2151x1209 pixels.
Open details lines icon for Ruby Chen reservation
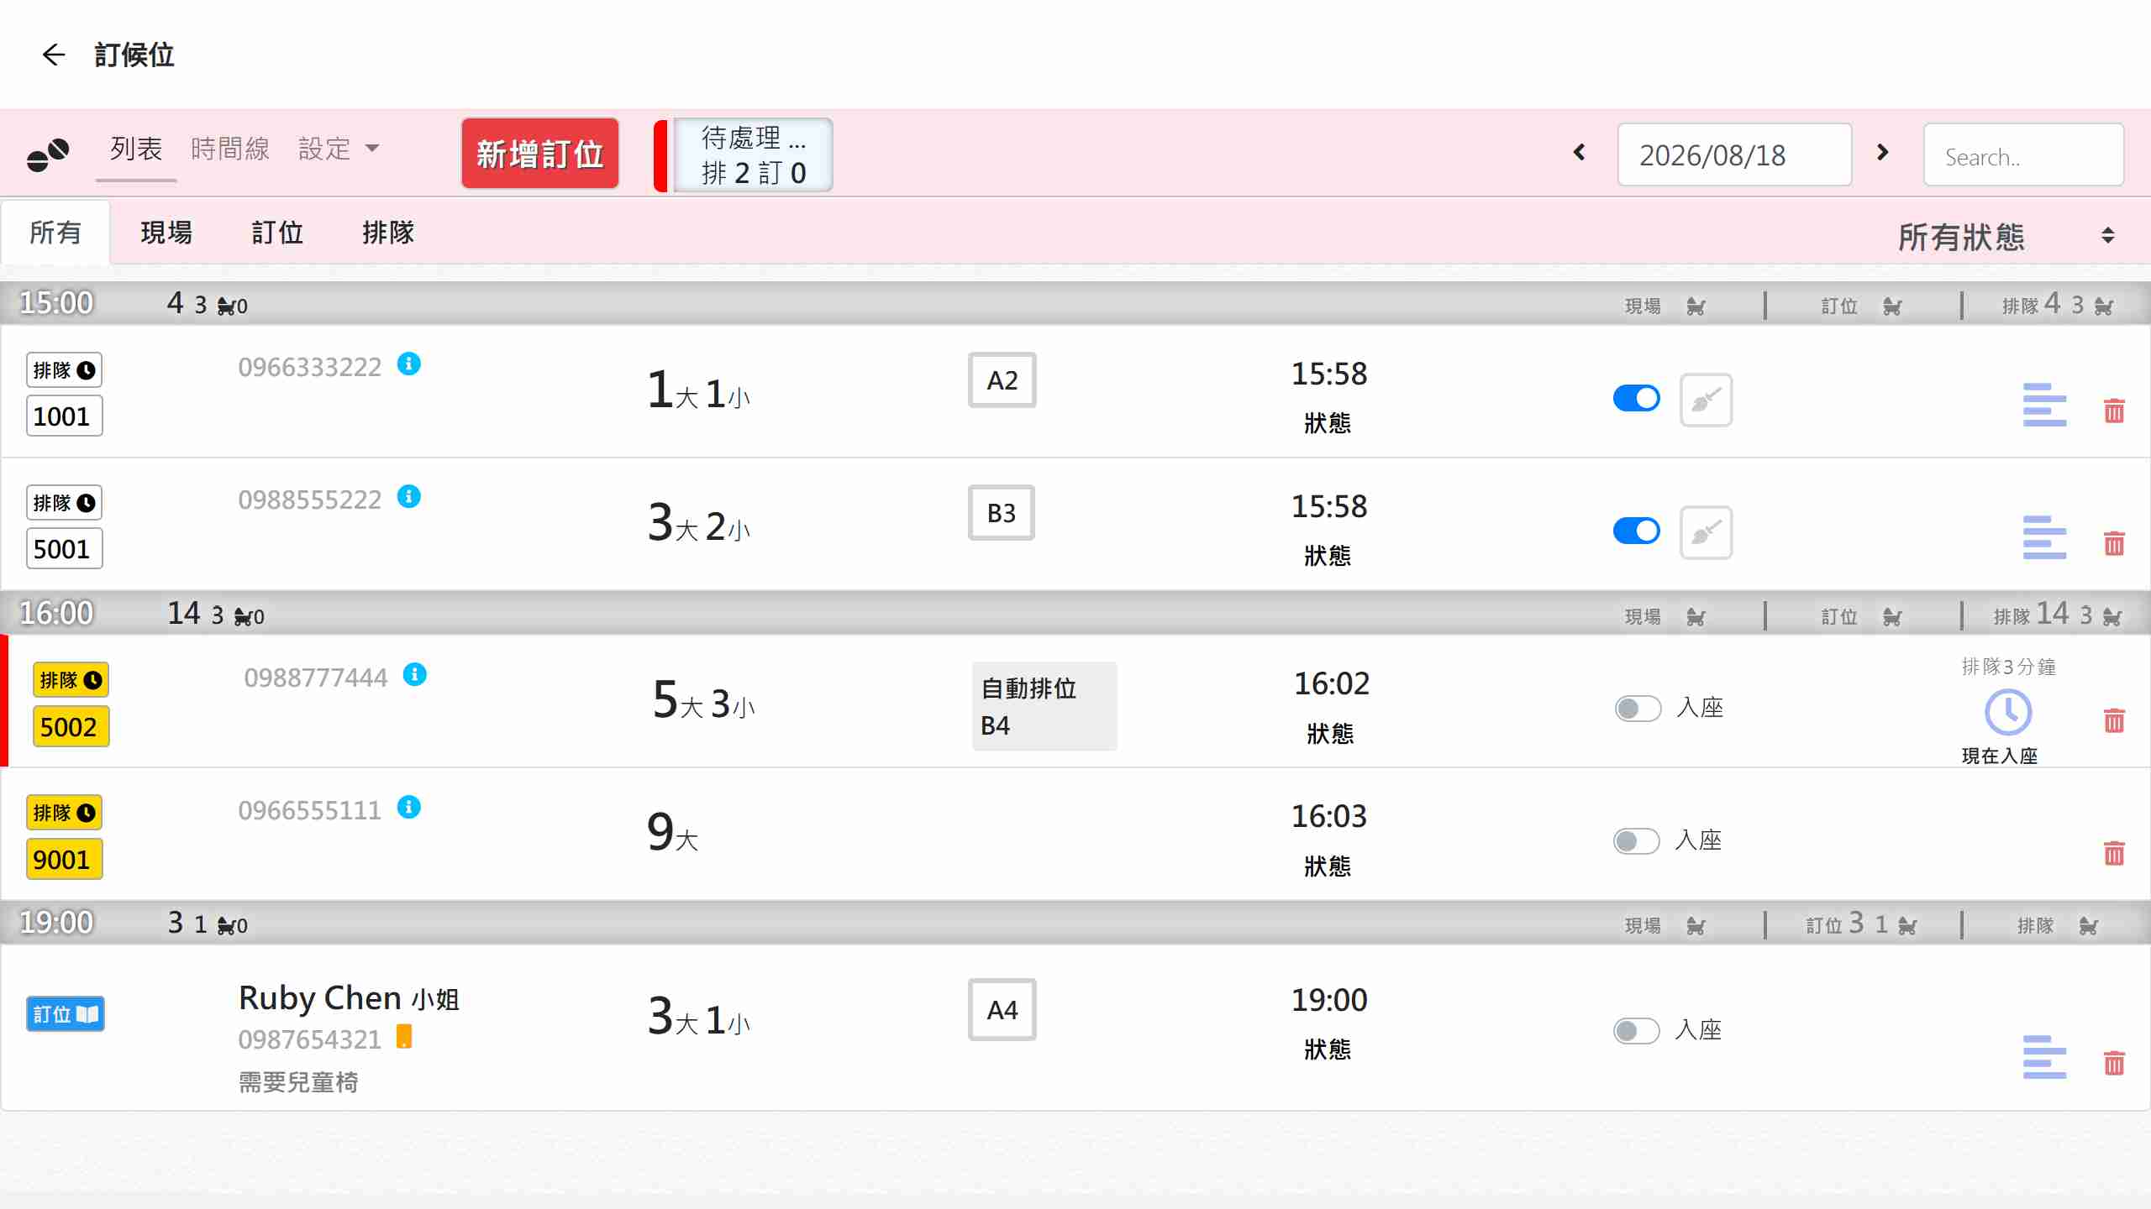2044,1056
